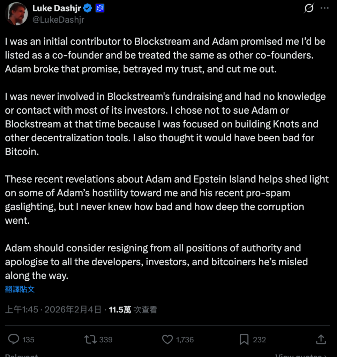Open the three-dot more options menu

tap(324, 8)
